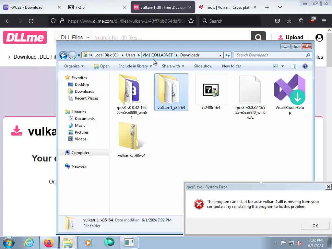Open the taskbar volume icon
This screenshot has height=249, width=332.
coord(299,243)
